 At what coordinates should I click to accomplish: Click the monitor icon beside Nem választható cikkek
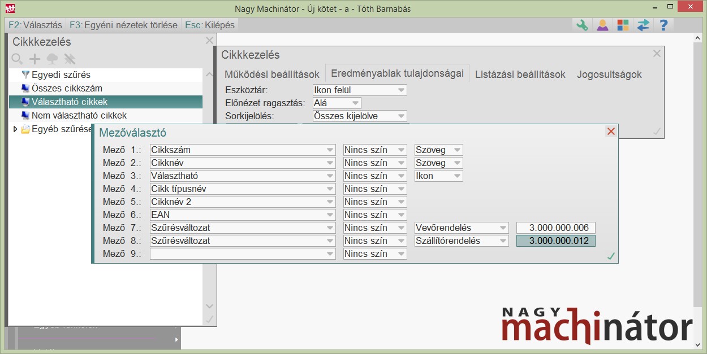(x=25, y=115)
